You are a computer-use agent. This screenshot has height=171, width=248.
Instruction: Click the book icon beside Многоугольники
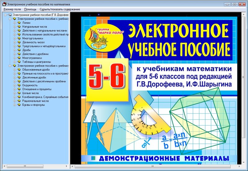[19, 38]
